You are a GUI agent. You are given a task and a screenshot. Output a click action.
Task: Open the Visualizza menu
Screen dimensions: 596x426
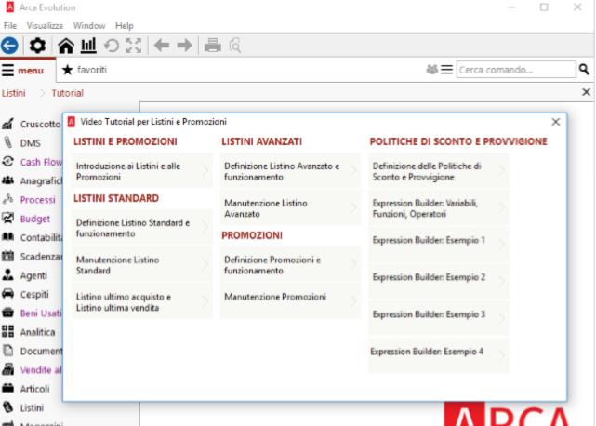pyautogui.click(x=45, y=25)
